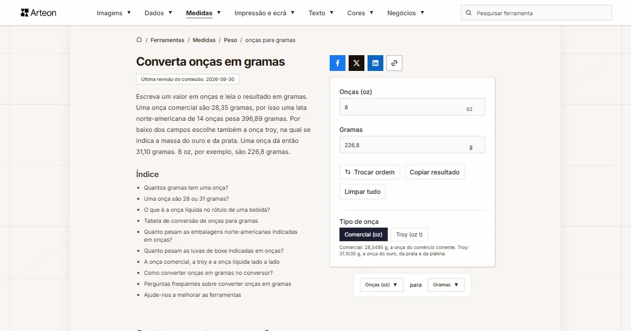Click the Limpar tudo button
Viewport: 631px width, 331px height.
click(362, 192)
